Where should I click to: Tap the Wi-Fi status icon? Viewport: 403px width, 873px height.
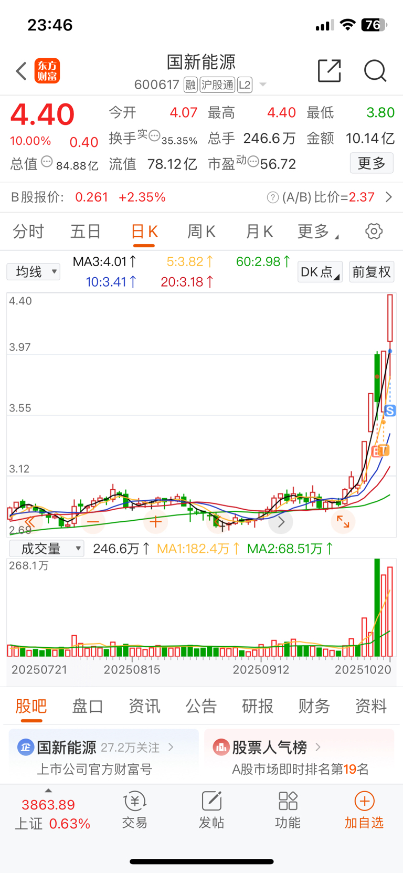(x=347, y=25)
